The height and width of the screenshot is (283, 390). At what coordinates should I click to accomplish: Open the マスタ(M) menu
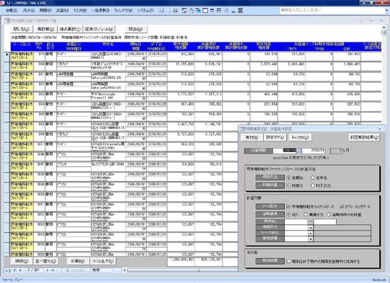(80, 11)
